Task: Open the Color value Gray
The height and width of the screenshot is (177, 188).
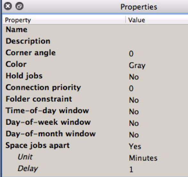Action: click(x=137, y=65)
